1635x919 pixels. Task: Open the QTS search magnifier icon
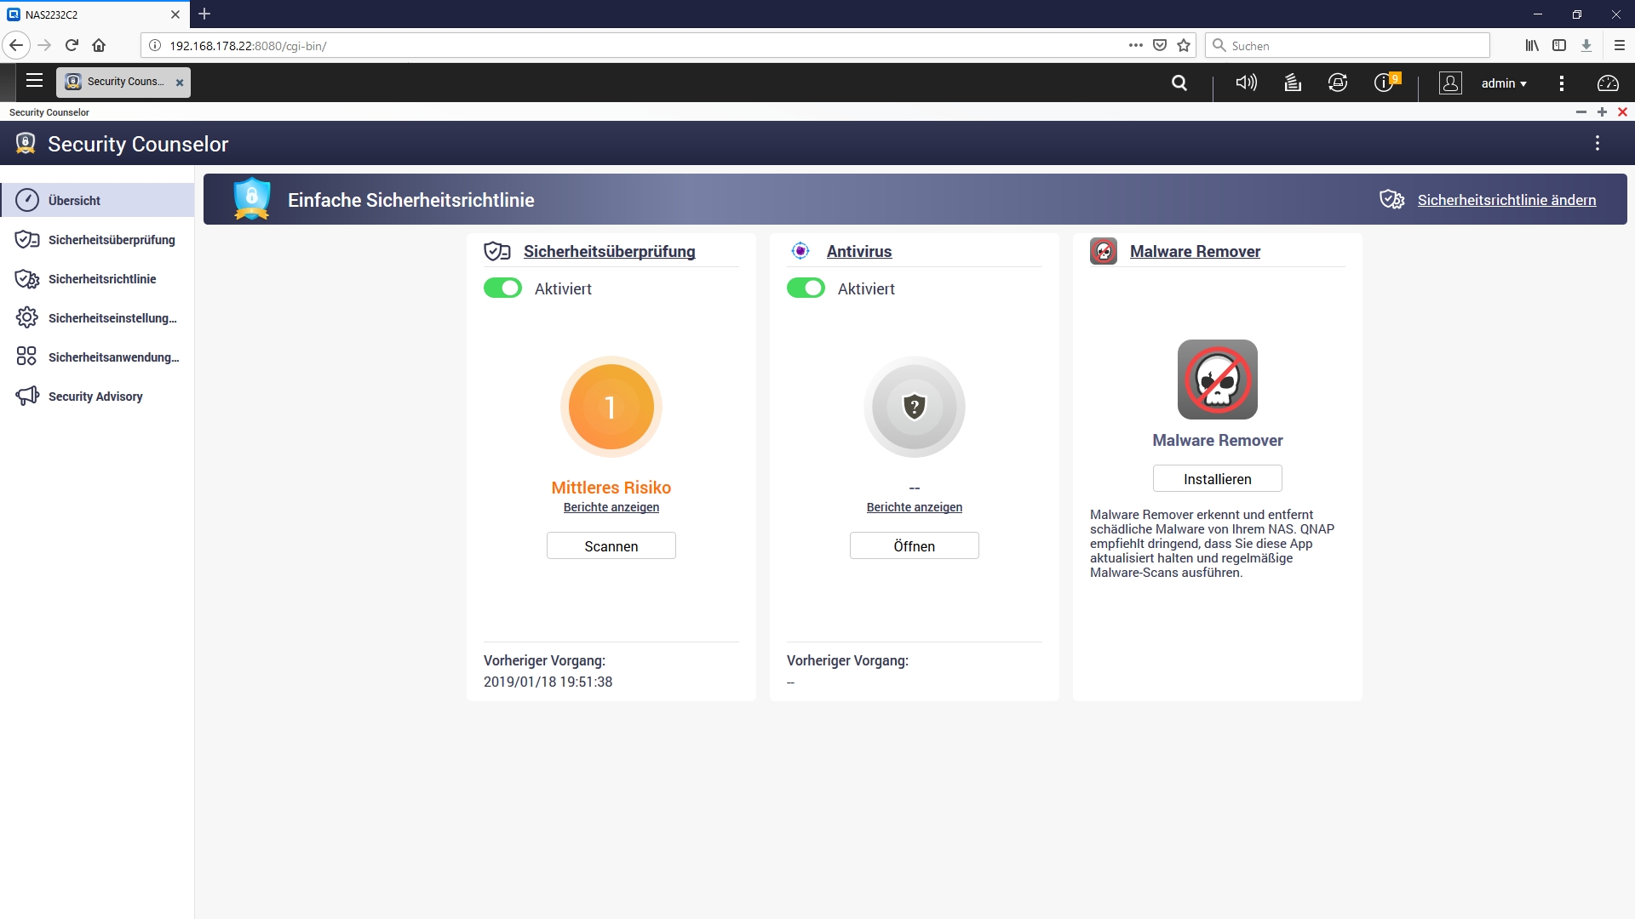(1179, 83)
